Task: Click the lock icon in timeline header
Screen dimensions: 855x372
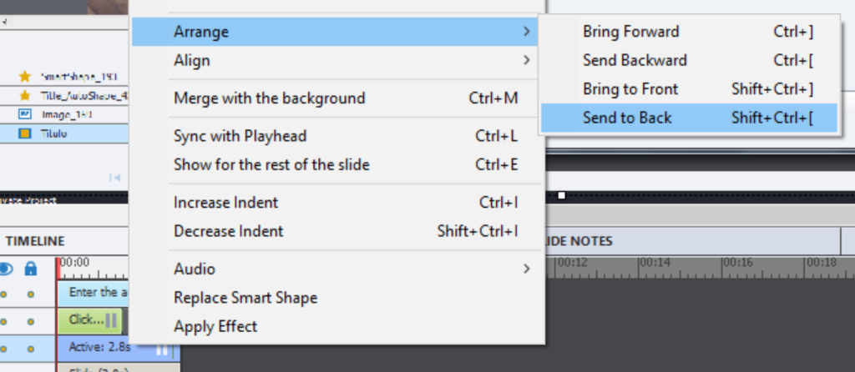Action: tap(31, 269)
